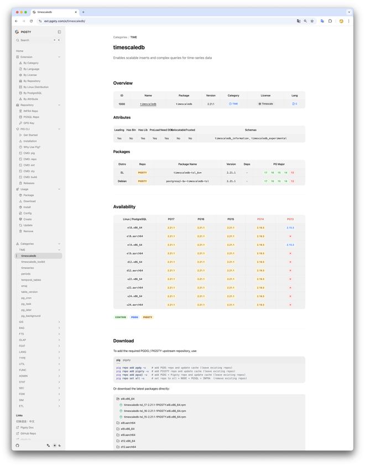The width and height of the screenshot is (365, 466).
Task: Open a new browser tab
Action: tap(83, 12)
